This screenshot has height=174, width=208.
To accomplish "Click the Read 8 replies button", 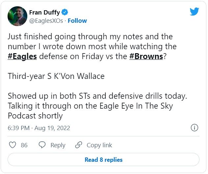I will pyautogui.click(x=103, y=160).
